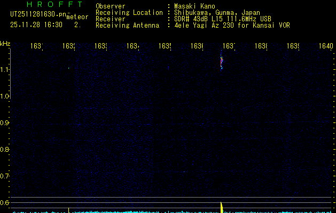Click the 0.9 kHz frequency axis label
336x213 pixels.
(x=5, y=123)
